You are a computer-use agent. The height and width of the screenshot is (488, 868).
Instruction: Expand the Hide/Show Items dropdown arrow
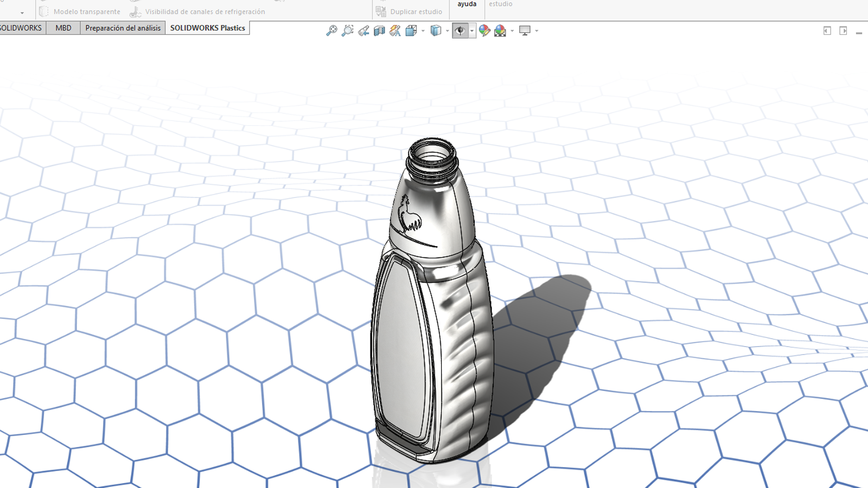(472, 31)
